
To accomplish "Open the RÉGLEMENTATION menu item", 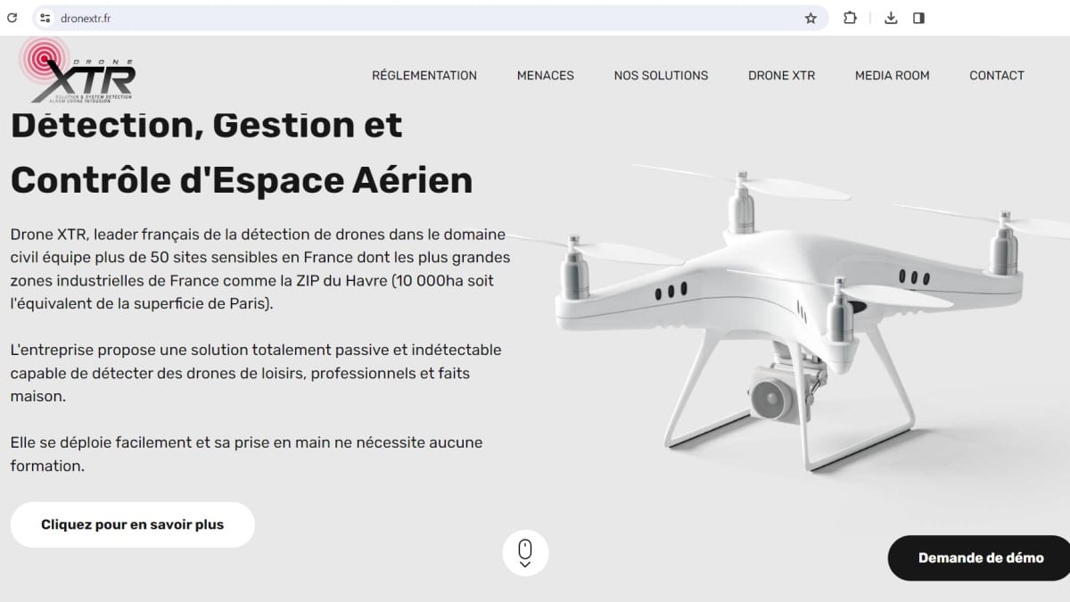I will [424, 76].
